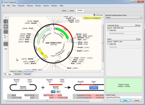
Task: Click the Insert.dna file field
Action: pyautogui.click(x=125, y=47)
